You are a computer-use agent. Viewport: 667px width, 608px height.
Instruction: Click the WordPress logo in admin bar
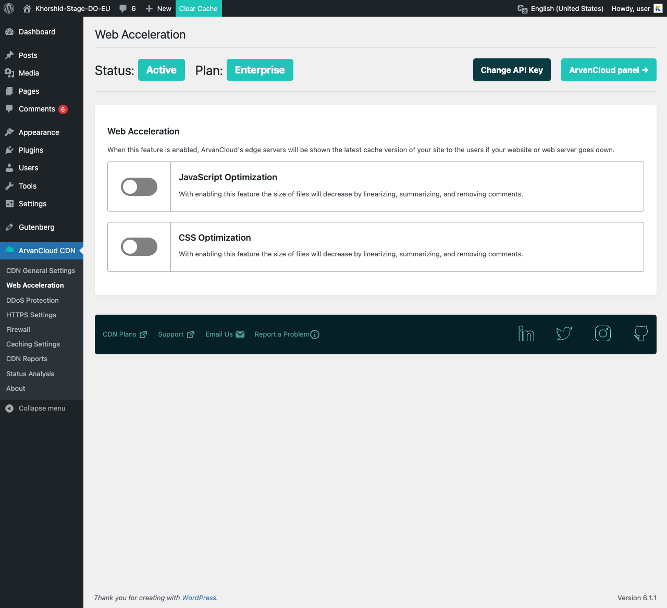(x=9, y=8)
